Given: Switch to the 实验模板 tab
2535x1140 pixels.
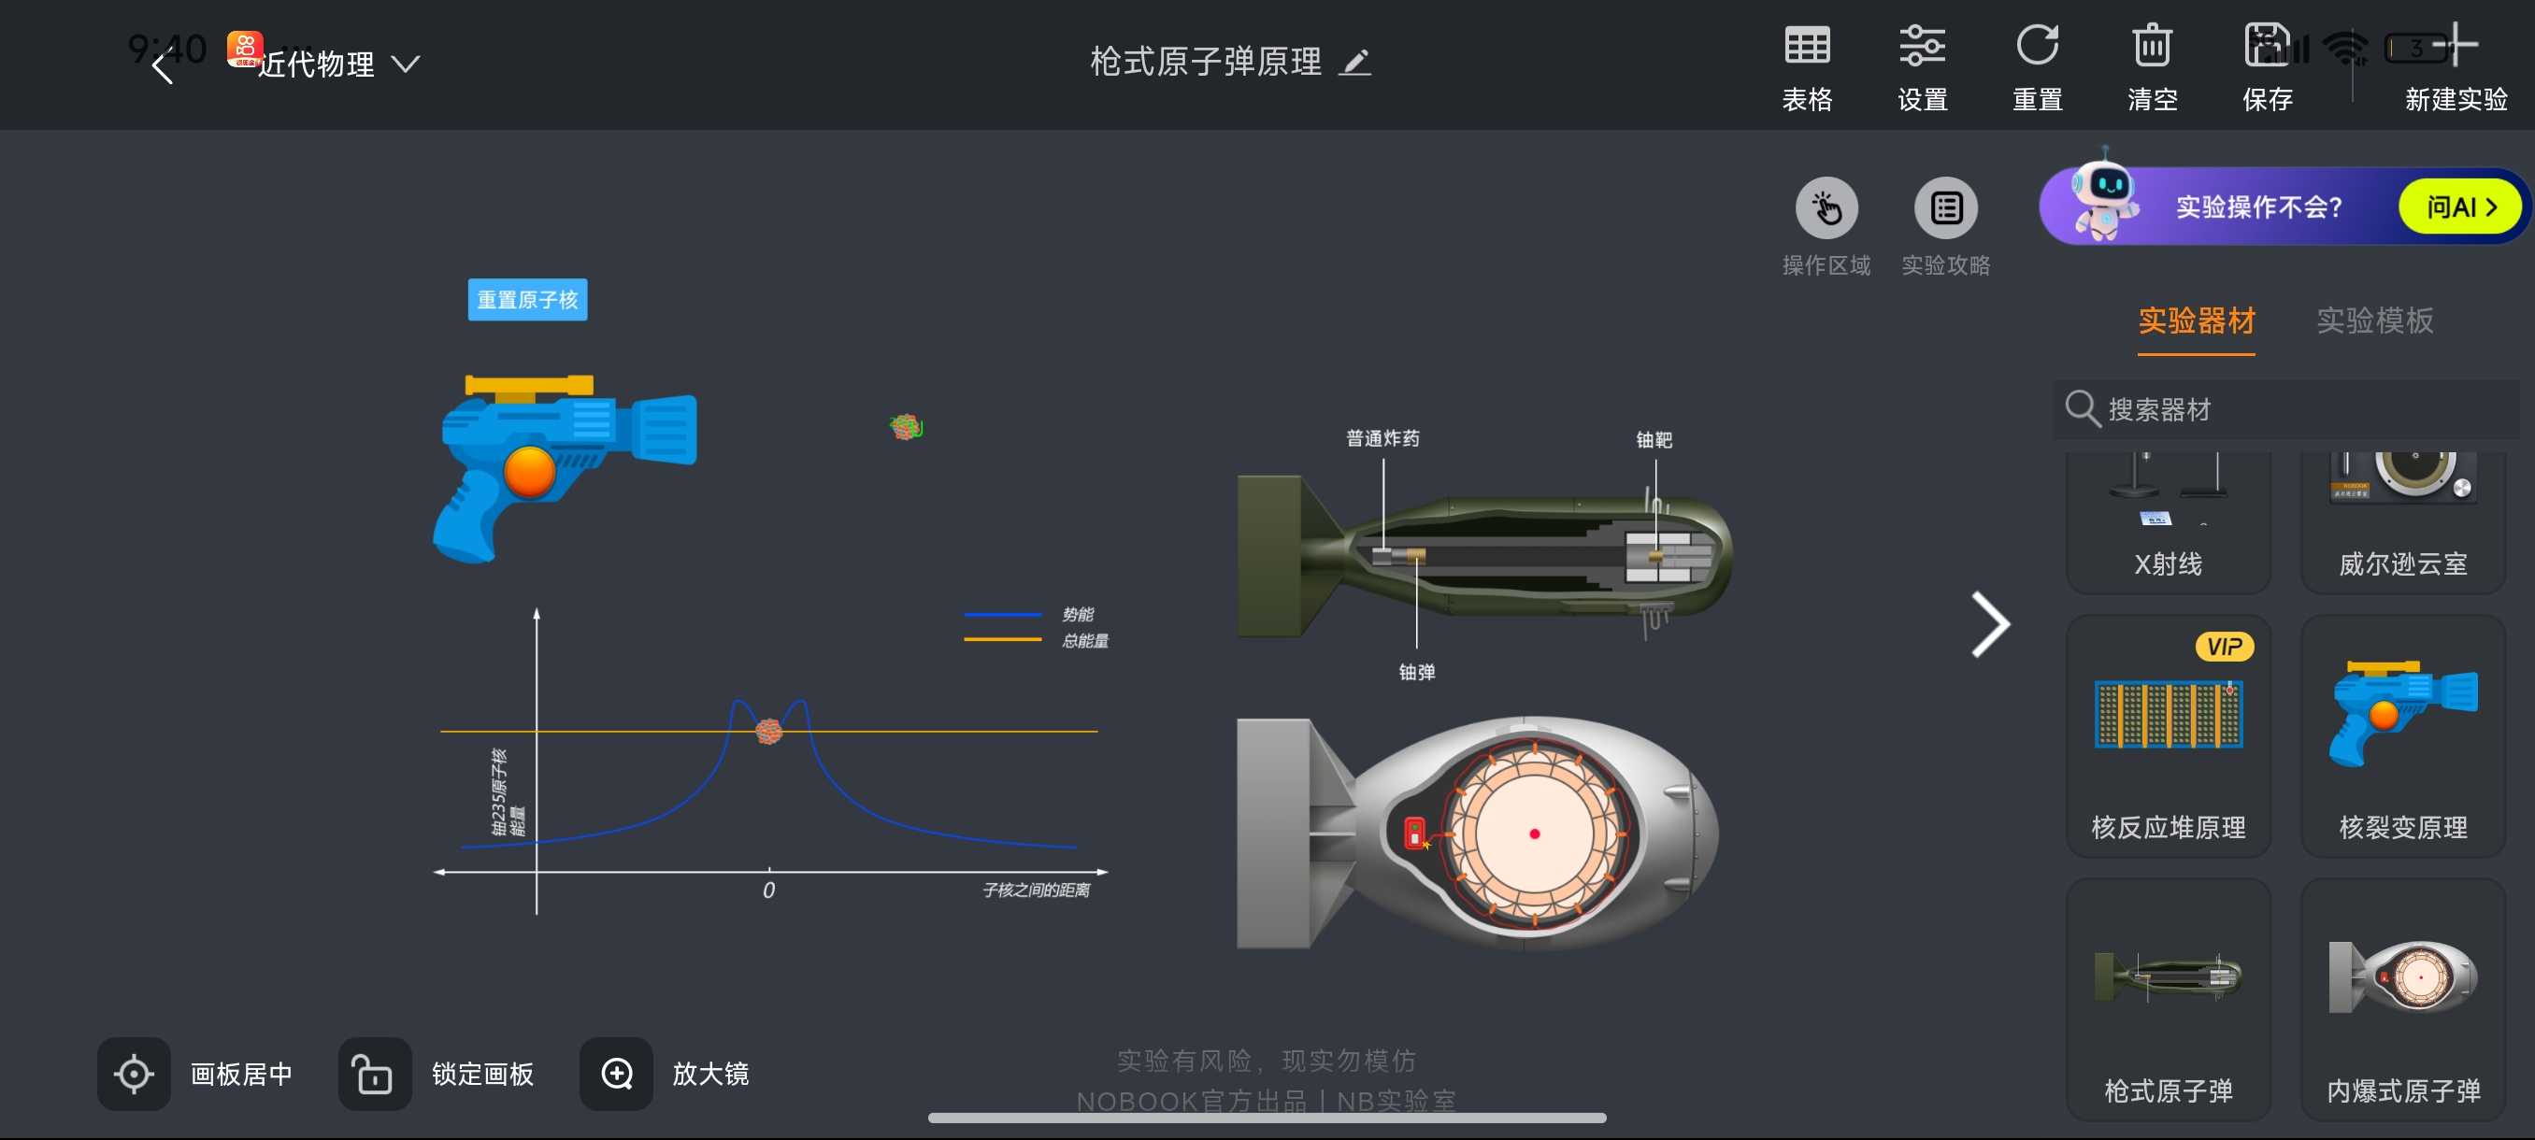Looking at the screenshot, I should tap(2374, 321).
